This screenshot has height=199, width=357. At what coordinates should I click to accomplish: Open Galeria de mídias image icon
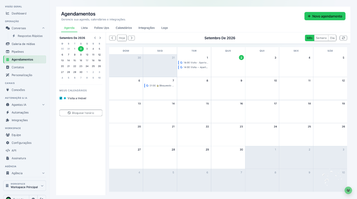pyautogui.click(x=8, y=44)
